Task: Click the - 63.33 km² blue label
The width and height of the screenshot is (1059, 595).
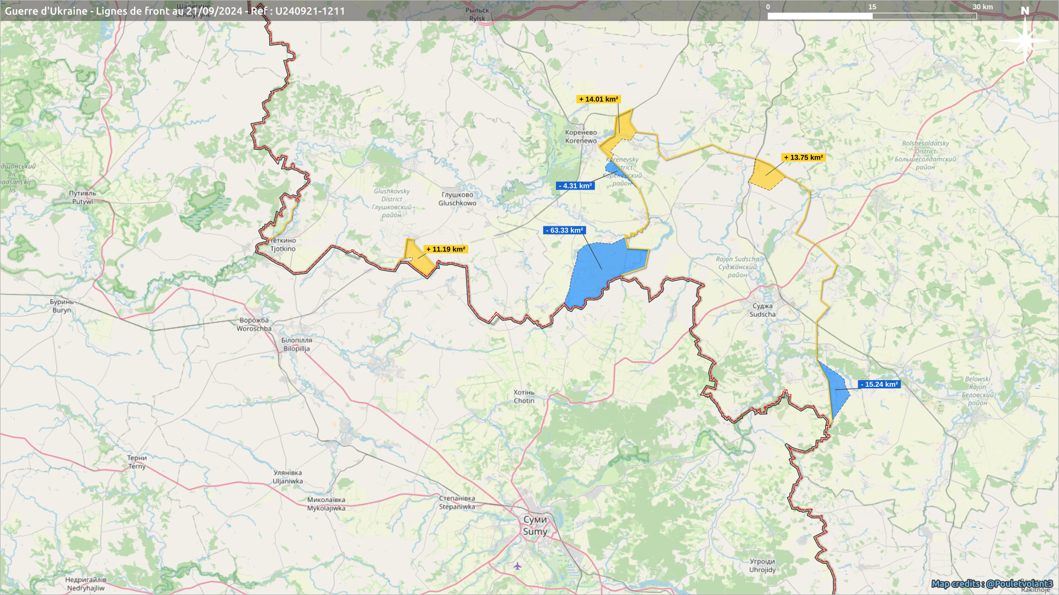Action: [x=564, y=230]
